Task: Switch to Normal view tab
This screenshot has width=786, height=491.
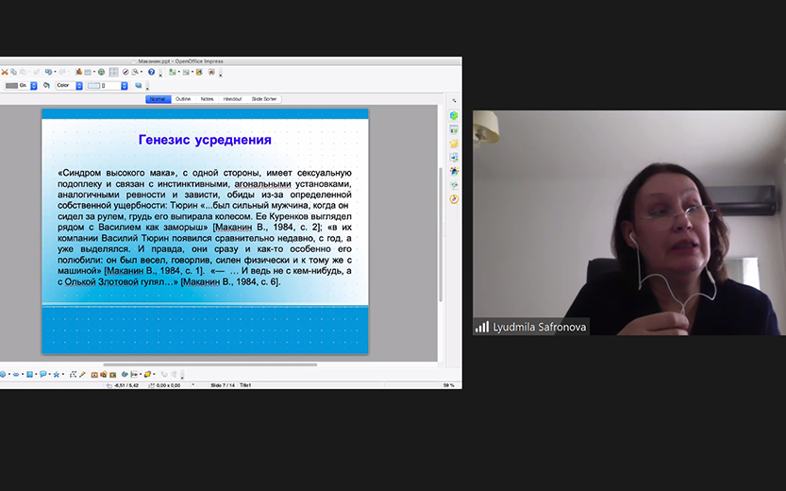Action: pyautogui.click(x=158, y=99)
